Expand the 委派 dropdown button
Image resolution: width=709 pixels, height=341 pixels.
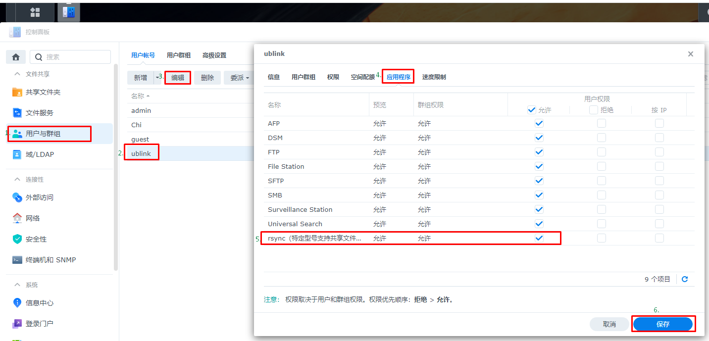240,78
